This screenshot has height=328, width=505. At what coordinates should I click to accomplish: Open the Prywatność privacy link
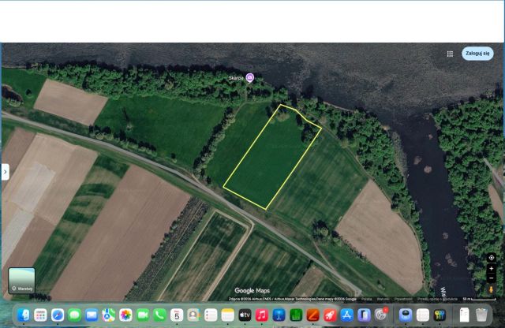pos(403,299)
